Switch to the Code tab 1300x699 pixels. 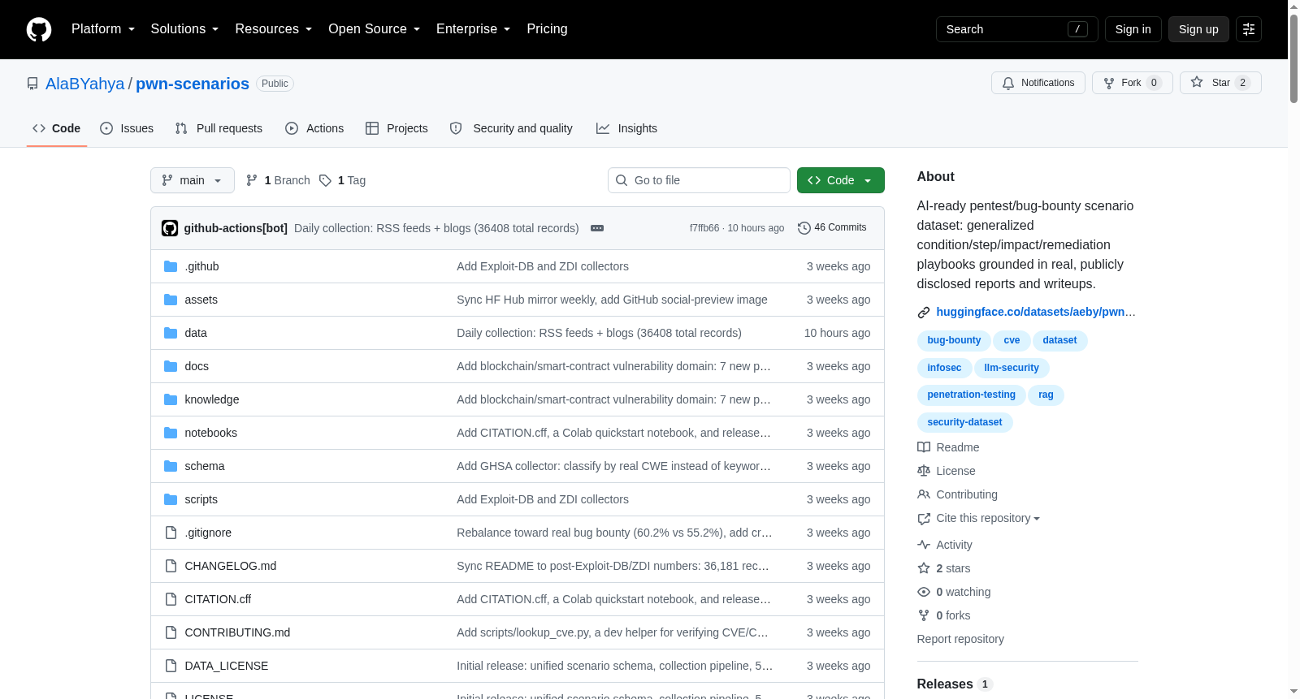(x=57, y=128)
